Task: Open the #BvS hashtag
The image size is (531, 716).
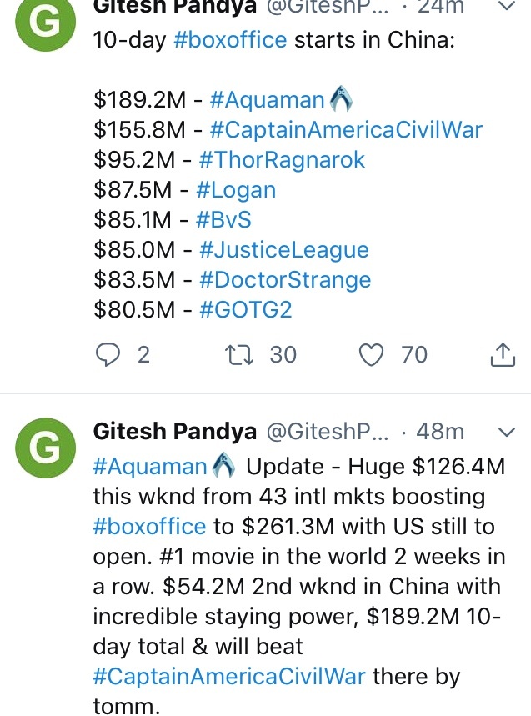Action: pos(223,220)
